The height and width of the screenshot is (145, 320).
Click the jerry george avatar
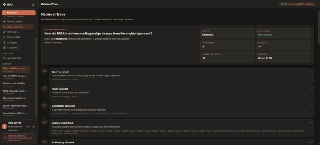coord(4,126)
